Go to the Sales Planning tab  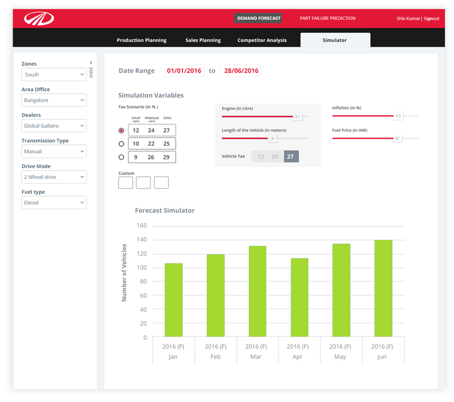[203, 40]
